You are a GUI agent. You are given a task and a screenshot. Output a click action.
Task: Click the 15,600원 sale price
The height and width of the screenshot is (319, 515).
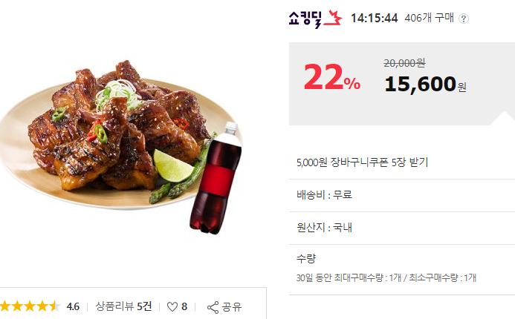tap(425, 85)
